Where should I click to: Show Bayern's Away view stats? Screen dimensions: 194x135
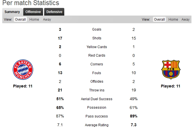pos(47,20)
